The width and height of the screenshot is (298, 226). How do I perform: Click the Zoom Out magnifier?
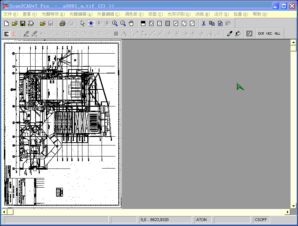(123, 23)
